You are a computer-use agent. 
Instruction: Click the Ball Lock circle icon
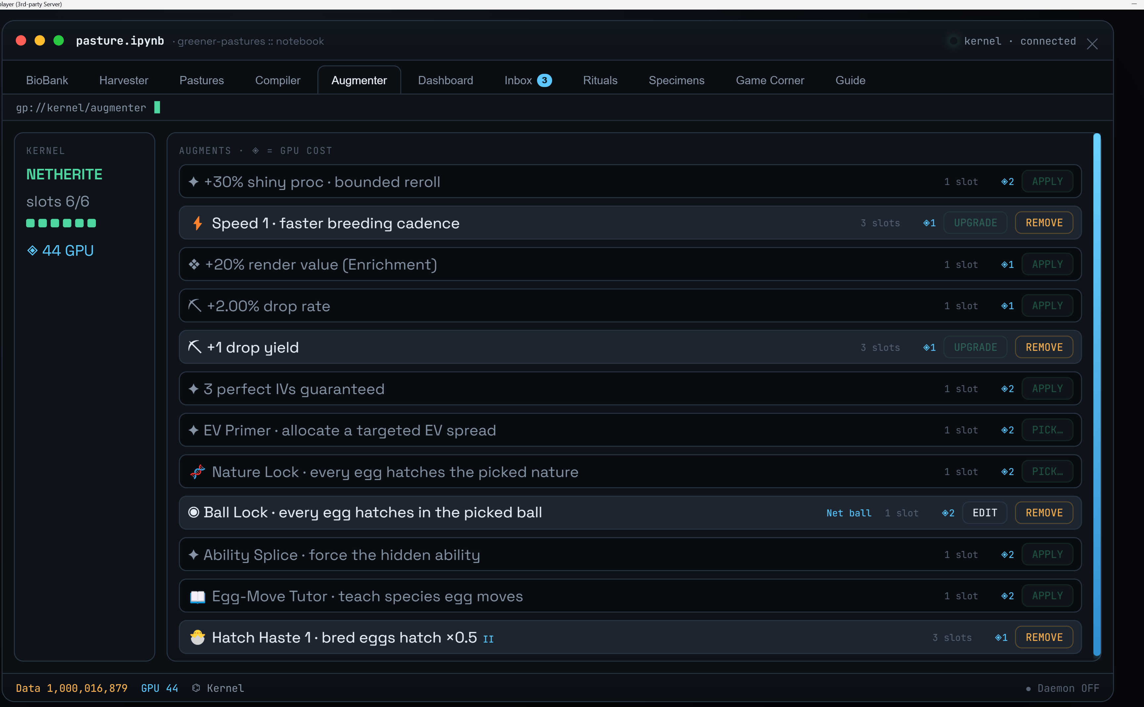193,512
